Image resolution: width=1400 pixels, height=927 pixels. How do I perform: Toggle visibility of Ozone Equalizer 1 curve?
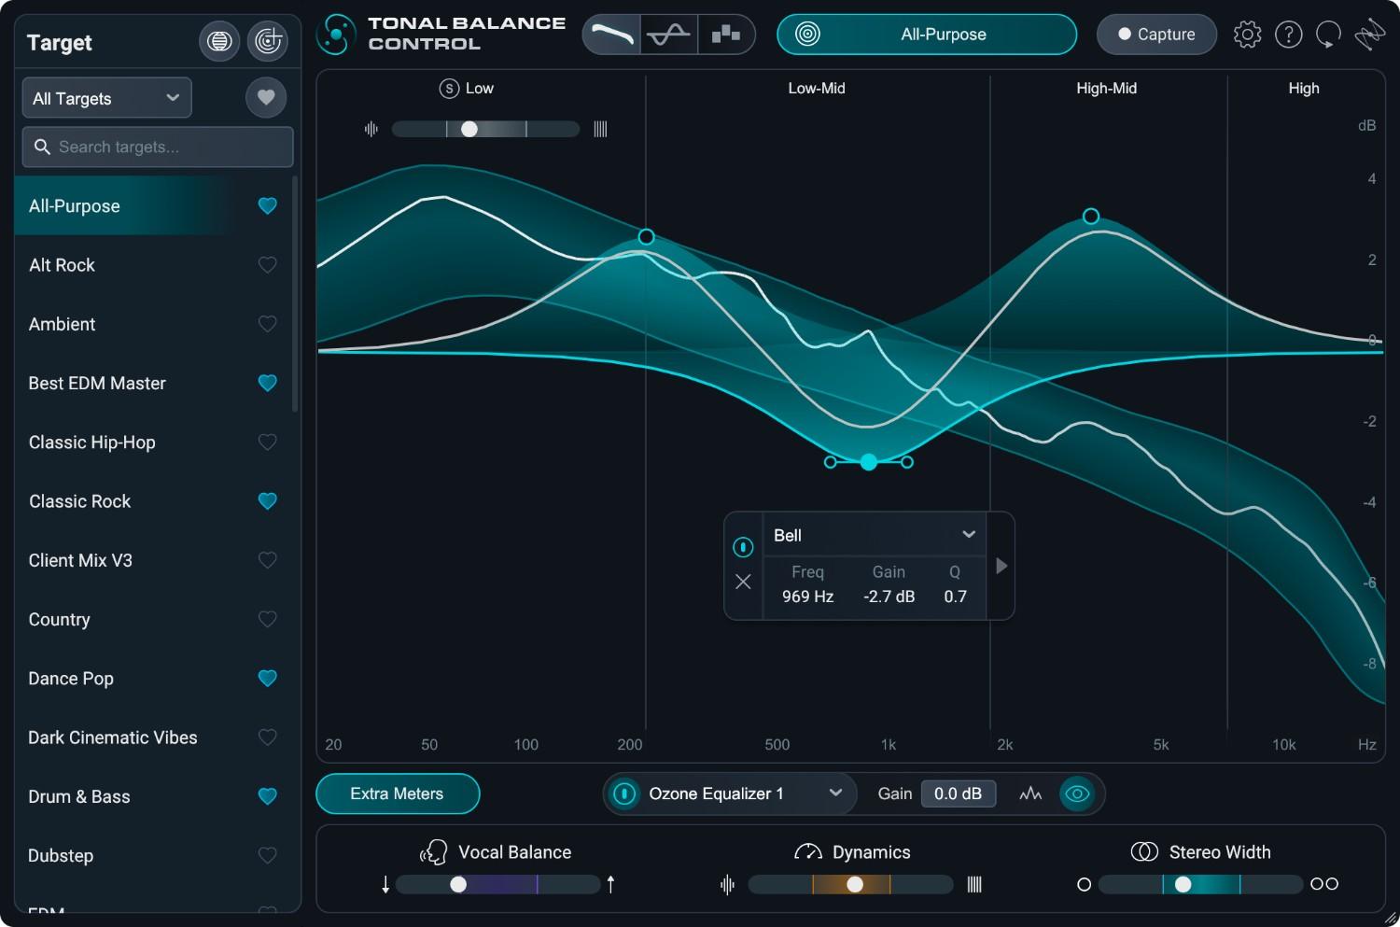point(1077,793)
